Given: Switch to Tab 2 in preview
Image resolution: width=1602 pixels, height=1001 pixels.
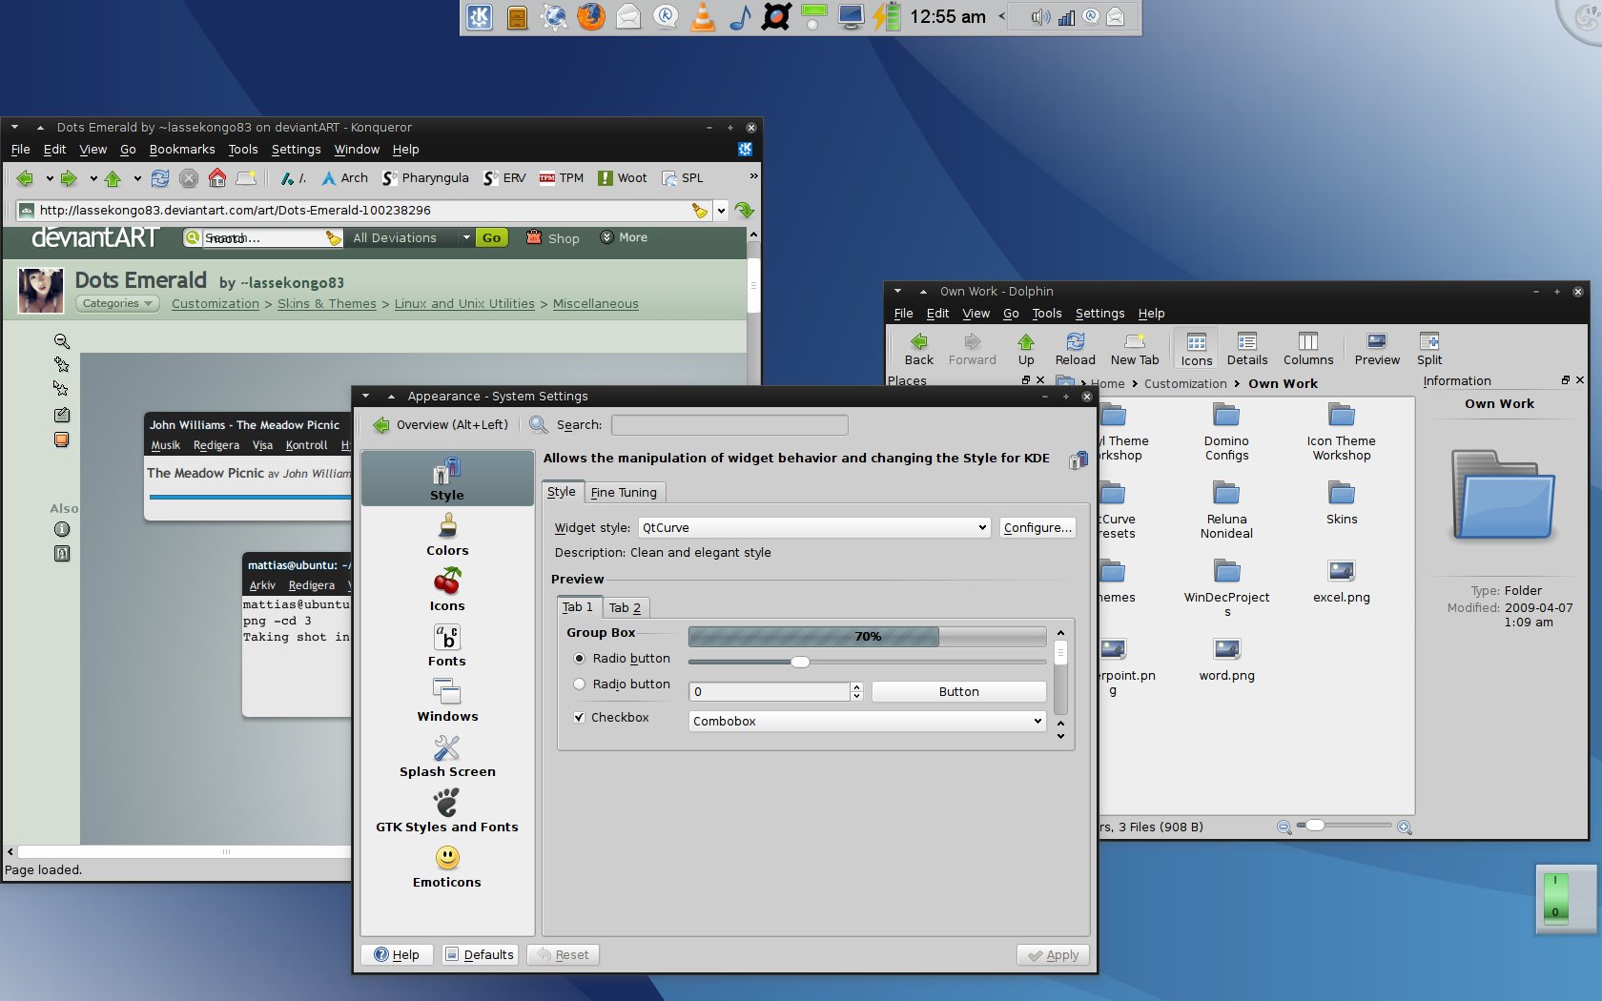Looking at the screenshot, I should pos(626,608).
